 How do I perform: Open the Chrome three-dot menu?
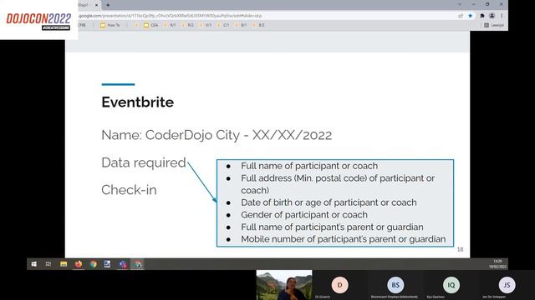click(x=502, y=16)
